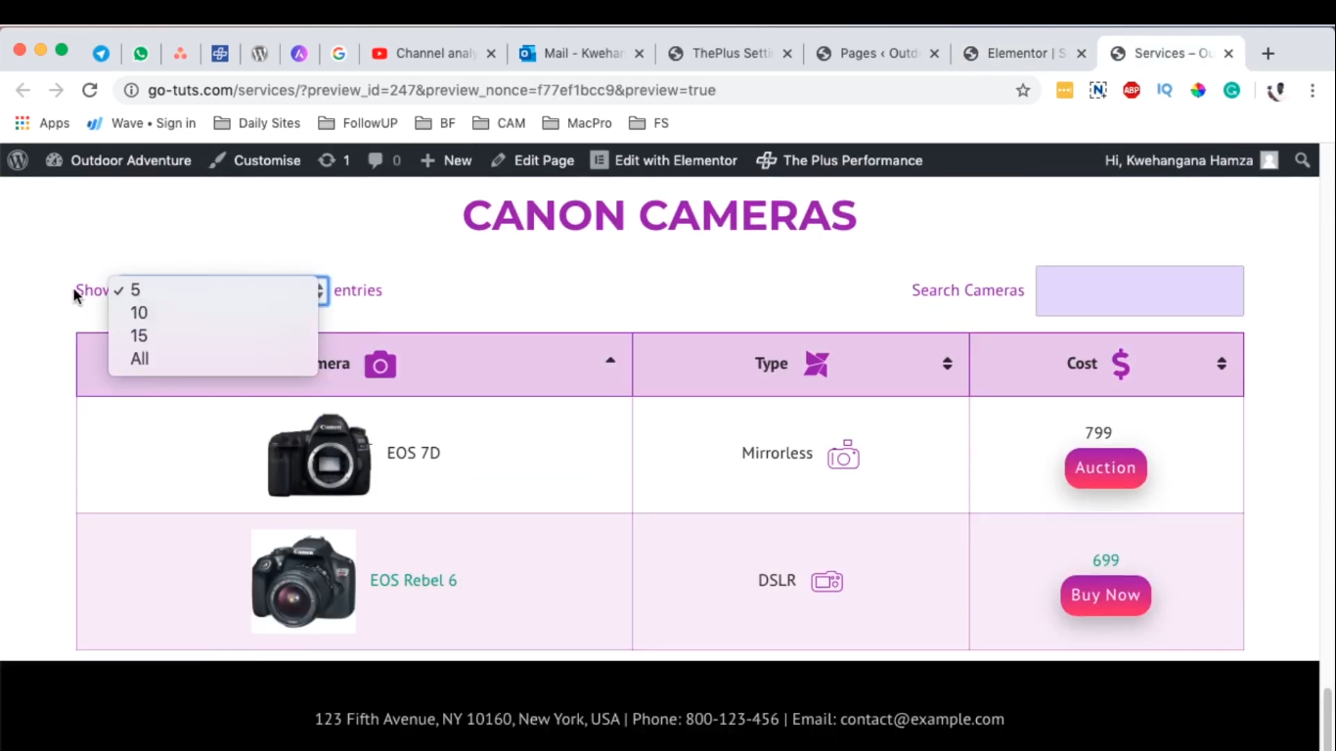Open the Grammarly extension
Viewport: 1336px width, 751px height.
click(1232, 90)
